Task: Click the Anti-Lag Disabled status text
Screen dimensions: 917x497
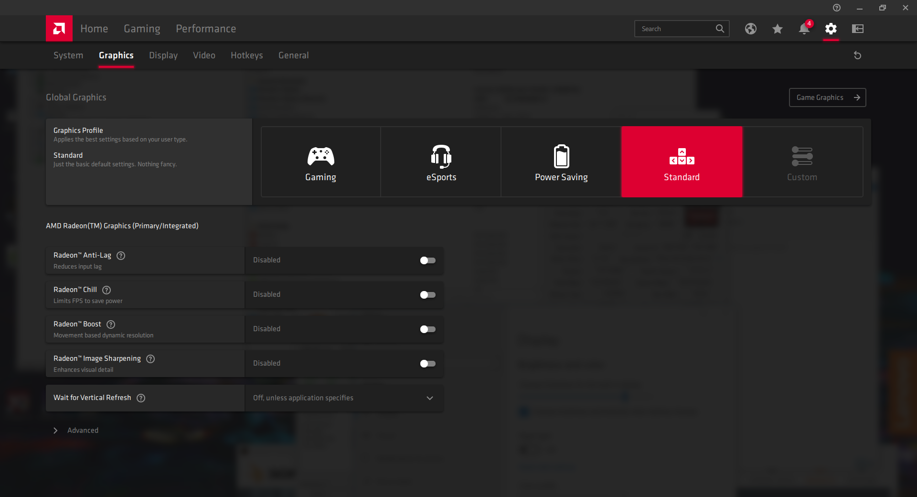Action: [x=267, y=260]
